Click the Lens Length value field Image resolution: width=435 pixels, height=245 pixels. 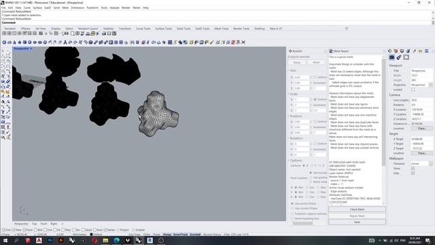(421, 100)
